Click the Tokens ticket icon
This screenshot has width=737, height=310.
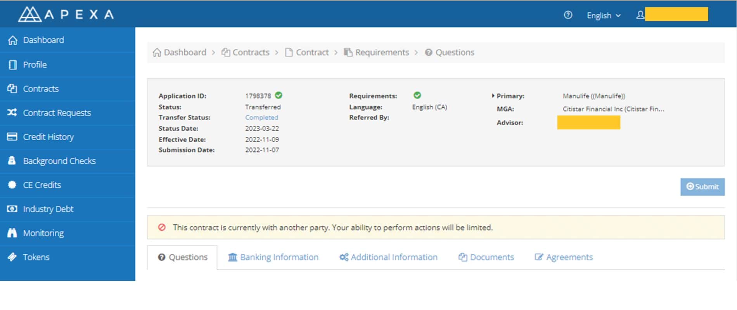coord(12,257)
